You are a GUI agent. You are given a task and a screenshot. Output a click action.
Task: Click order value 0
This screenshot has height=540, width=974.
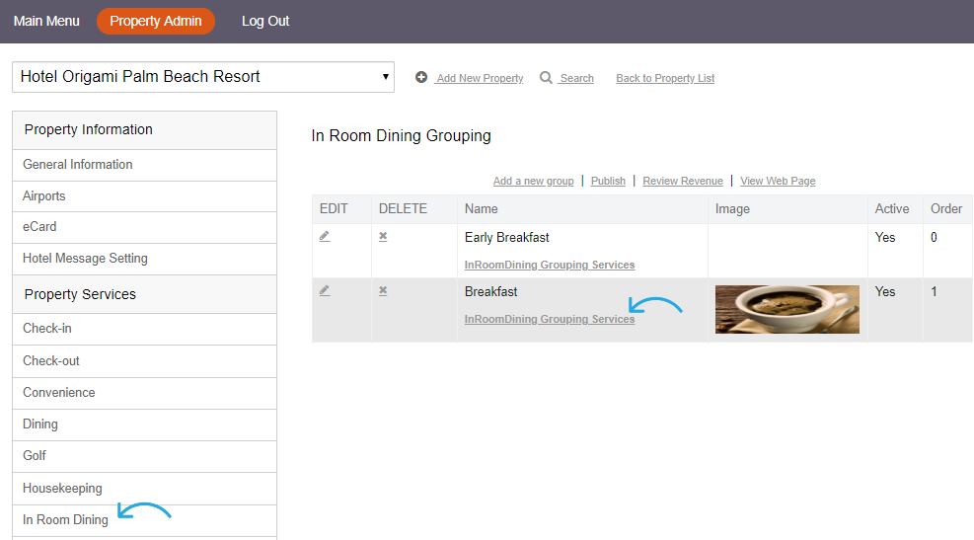coord(934,237)
